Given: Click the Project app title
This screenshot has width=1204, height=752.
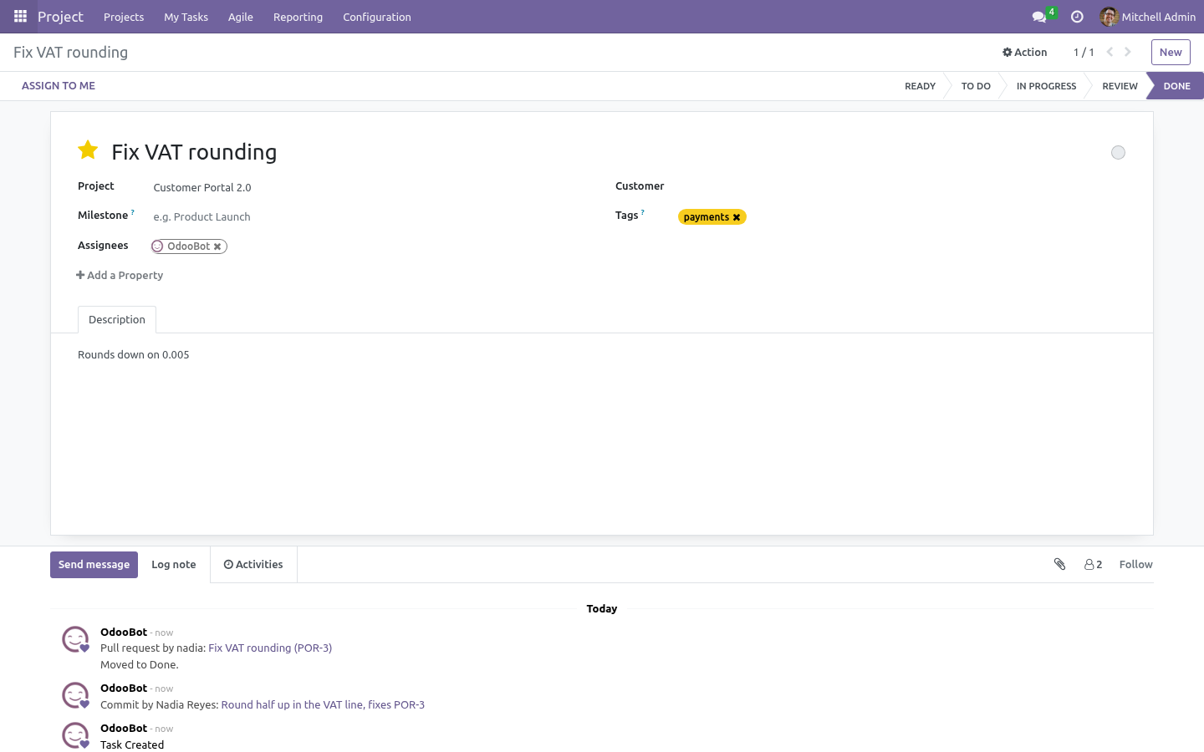Looking at the screenshot, I should (x=60, y=17).
